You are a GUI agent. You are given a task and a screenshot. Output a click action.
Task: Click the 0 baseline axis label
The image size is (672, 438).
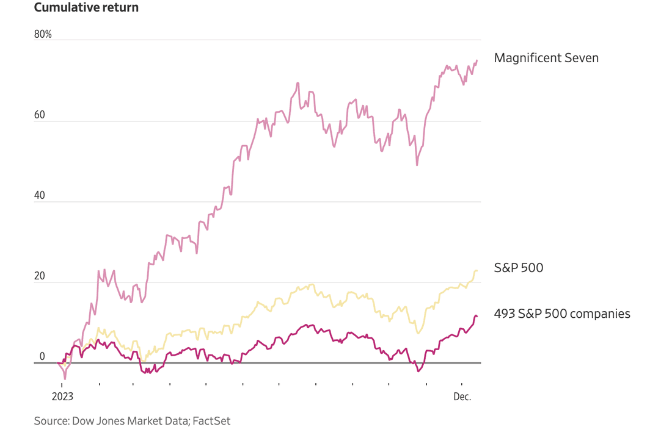click(42, 356)
